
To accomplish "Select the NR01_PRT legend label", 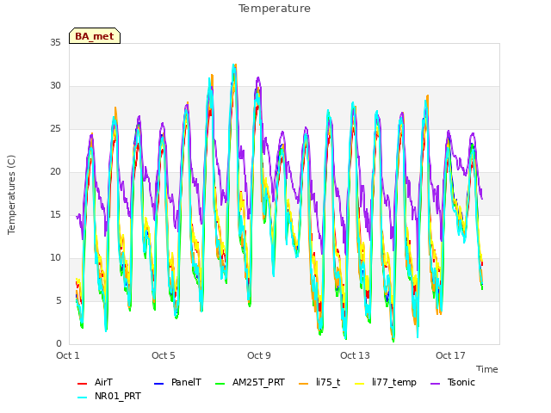I will [118, 396].
